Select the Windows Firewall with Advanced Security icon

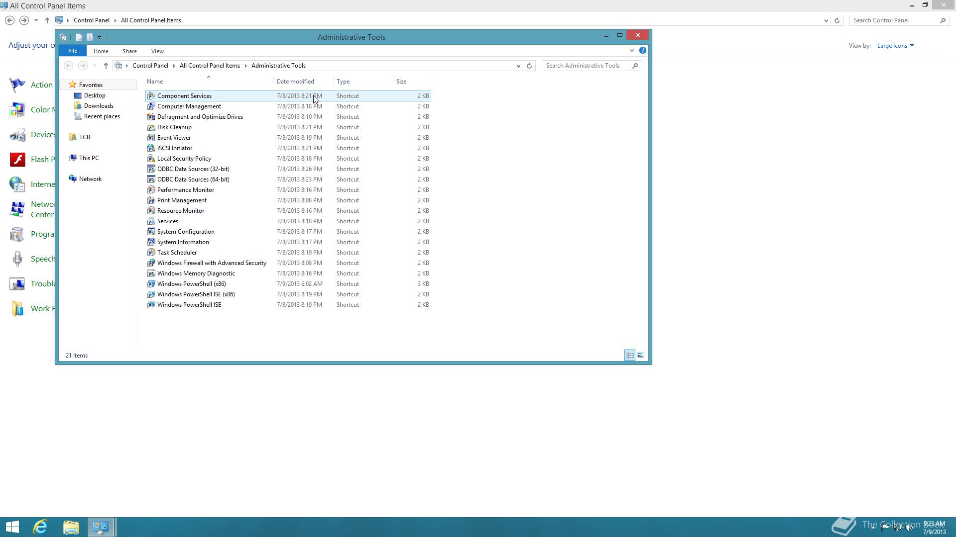pyautogui.click(x=151, y=263)
